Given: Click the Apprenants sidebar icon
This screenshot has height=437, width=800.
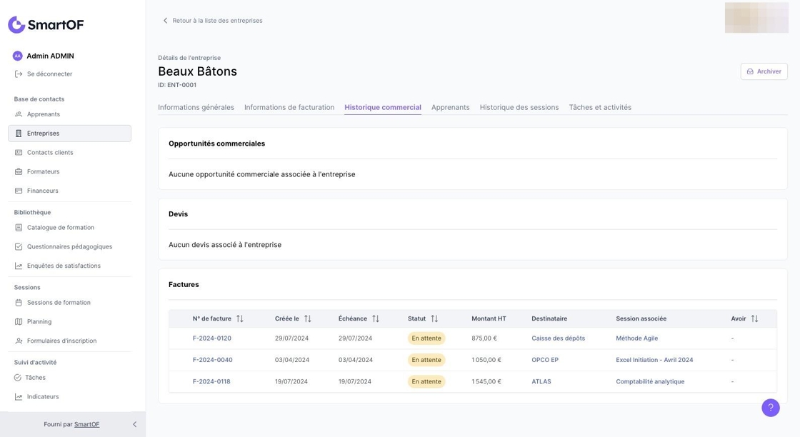Looking at the screenshot, I should [x=19, y=114].
